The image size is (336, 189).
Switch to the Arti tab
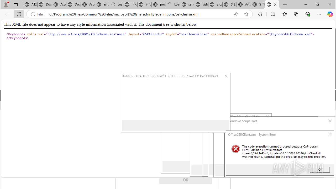tap(244, 4)
